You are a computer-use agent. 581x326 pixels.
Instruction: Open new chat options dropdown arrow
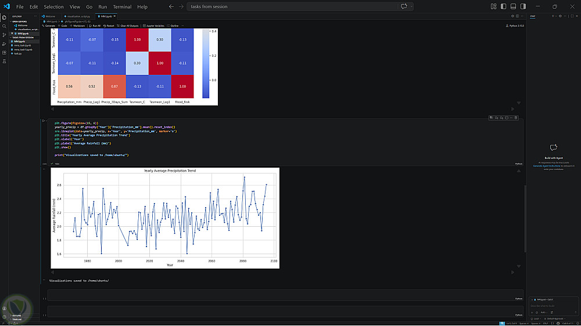pos(556,16)
